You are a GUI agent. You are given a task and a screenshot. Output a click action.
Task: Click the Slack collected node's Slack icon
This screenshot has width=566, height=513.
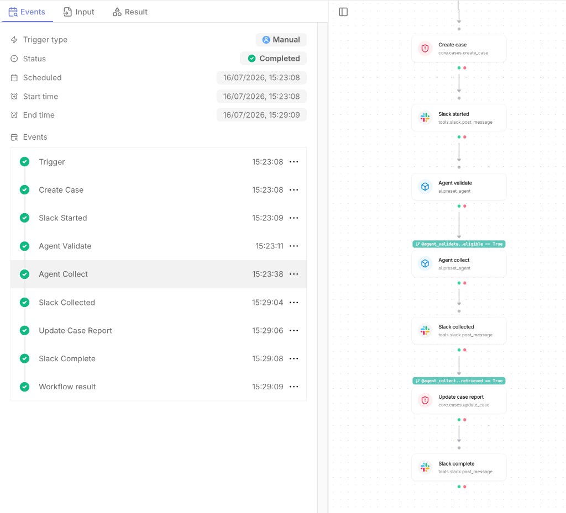pyautogui.click(x=425, y=330)
